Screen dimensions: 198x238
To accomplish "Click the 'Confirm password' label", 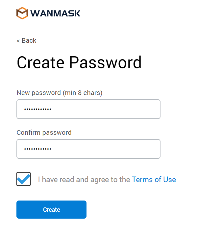I will point(44,132).
